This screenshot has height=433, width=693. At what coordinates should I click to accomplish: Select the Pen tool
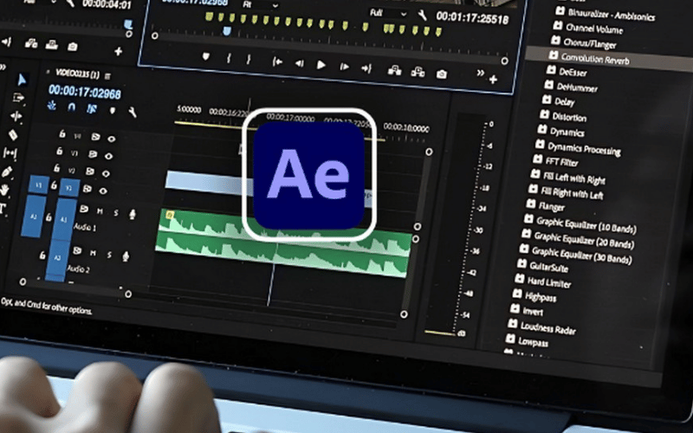[x=7, y=171]
